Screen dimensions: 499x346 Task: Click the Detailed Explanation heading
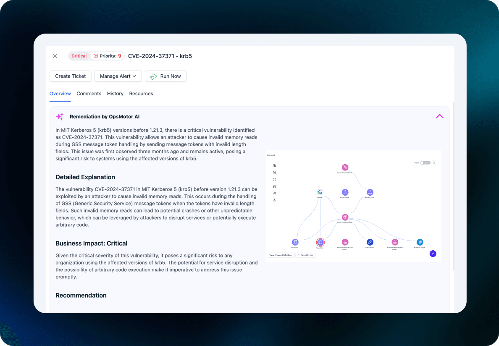[x=85, y=177]
